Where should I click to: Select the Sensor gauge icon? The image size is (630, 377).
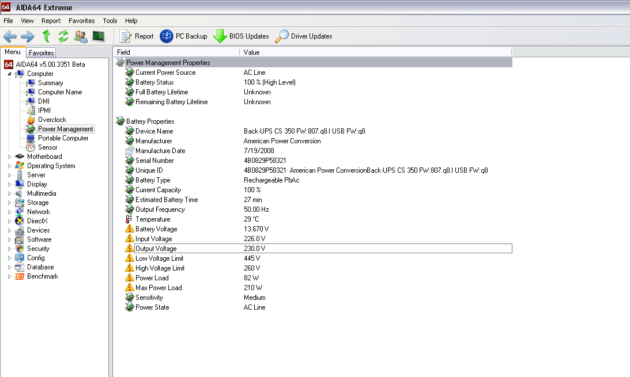[31, 147]
